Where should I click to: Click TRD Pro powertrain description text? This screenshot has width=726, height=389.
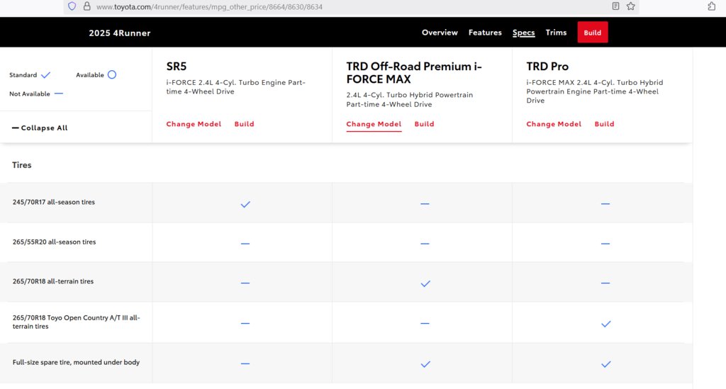pos(595,91)
